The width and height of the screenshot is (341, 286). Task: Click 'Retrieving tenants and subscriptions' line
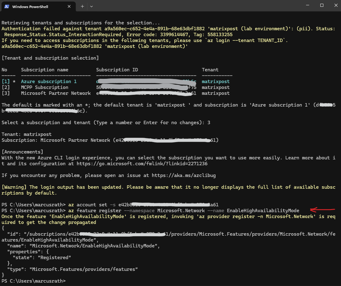coord(81,23)
